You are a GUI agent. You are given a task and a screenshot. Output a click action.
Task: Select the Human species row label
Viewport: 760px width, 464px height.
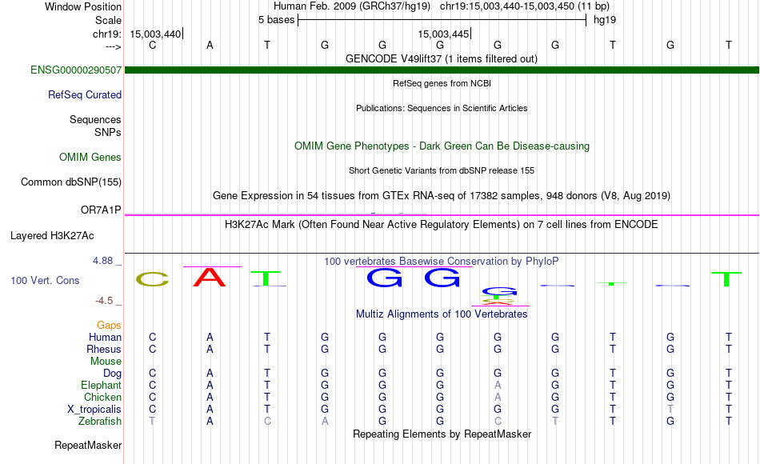pyautogui.click(x=105, y=337)
